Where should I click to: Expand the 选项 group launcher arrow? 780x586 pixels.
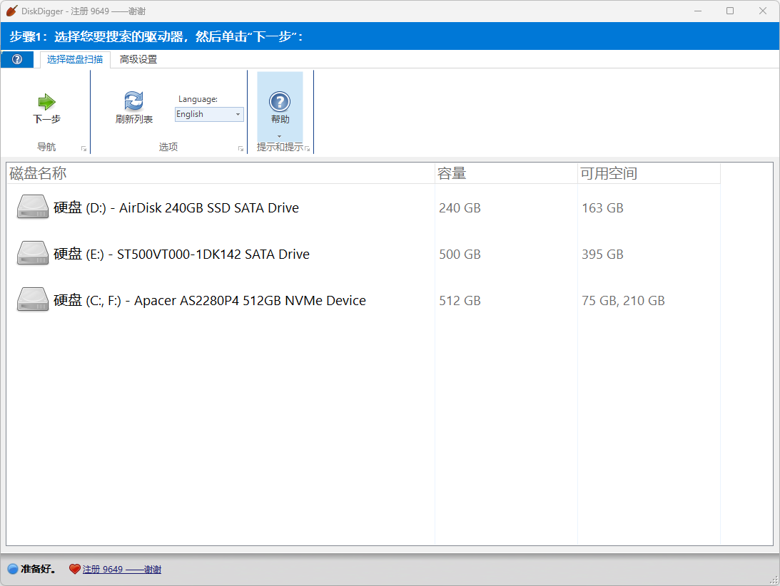(x=240, y=148)
